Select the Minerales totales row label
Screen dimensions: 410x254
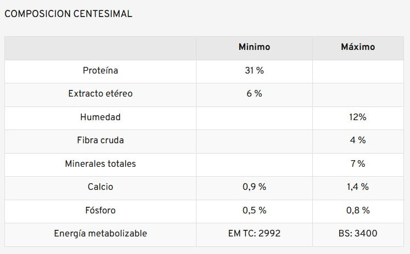tap(100, 164)
